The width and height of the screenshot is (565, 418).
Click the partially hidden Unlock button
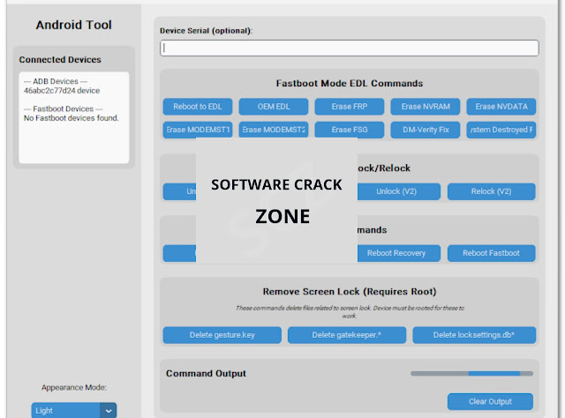coord(179,191)
